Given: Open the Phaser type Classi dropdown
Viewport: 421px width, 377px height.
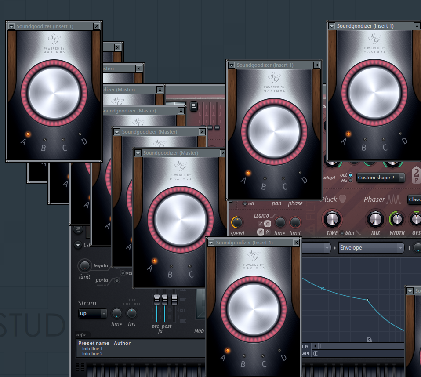Looking at the screenshot, I should click(414, 199).
